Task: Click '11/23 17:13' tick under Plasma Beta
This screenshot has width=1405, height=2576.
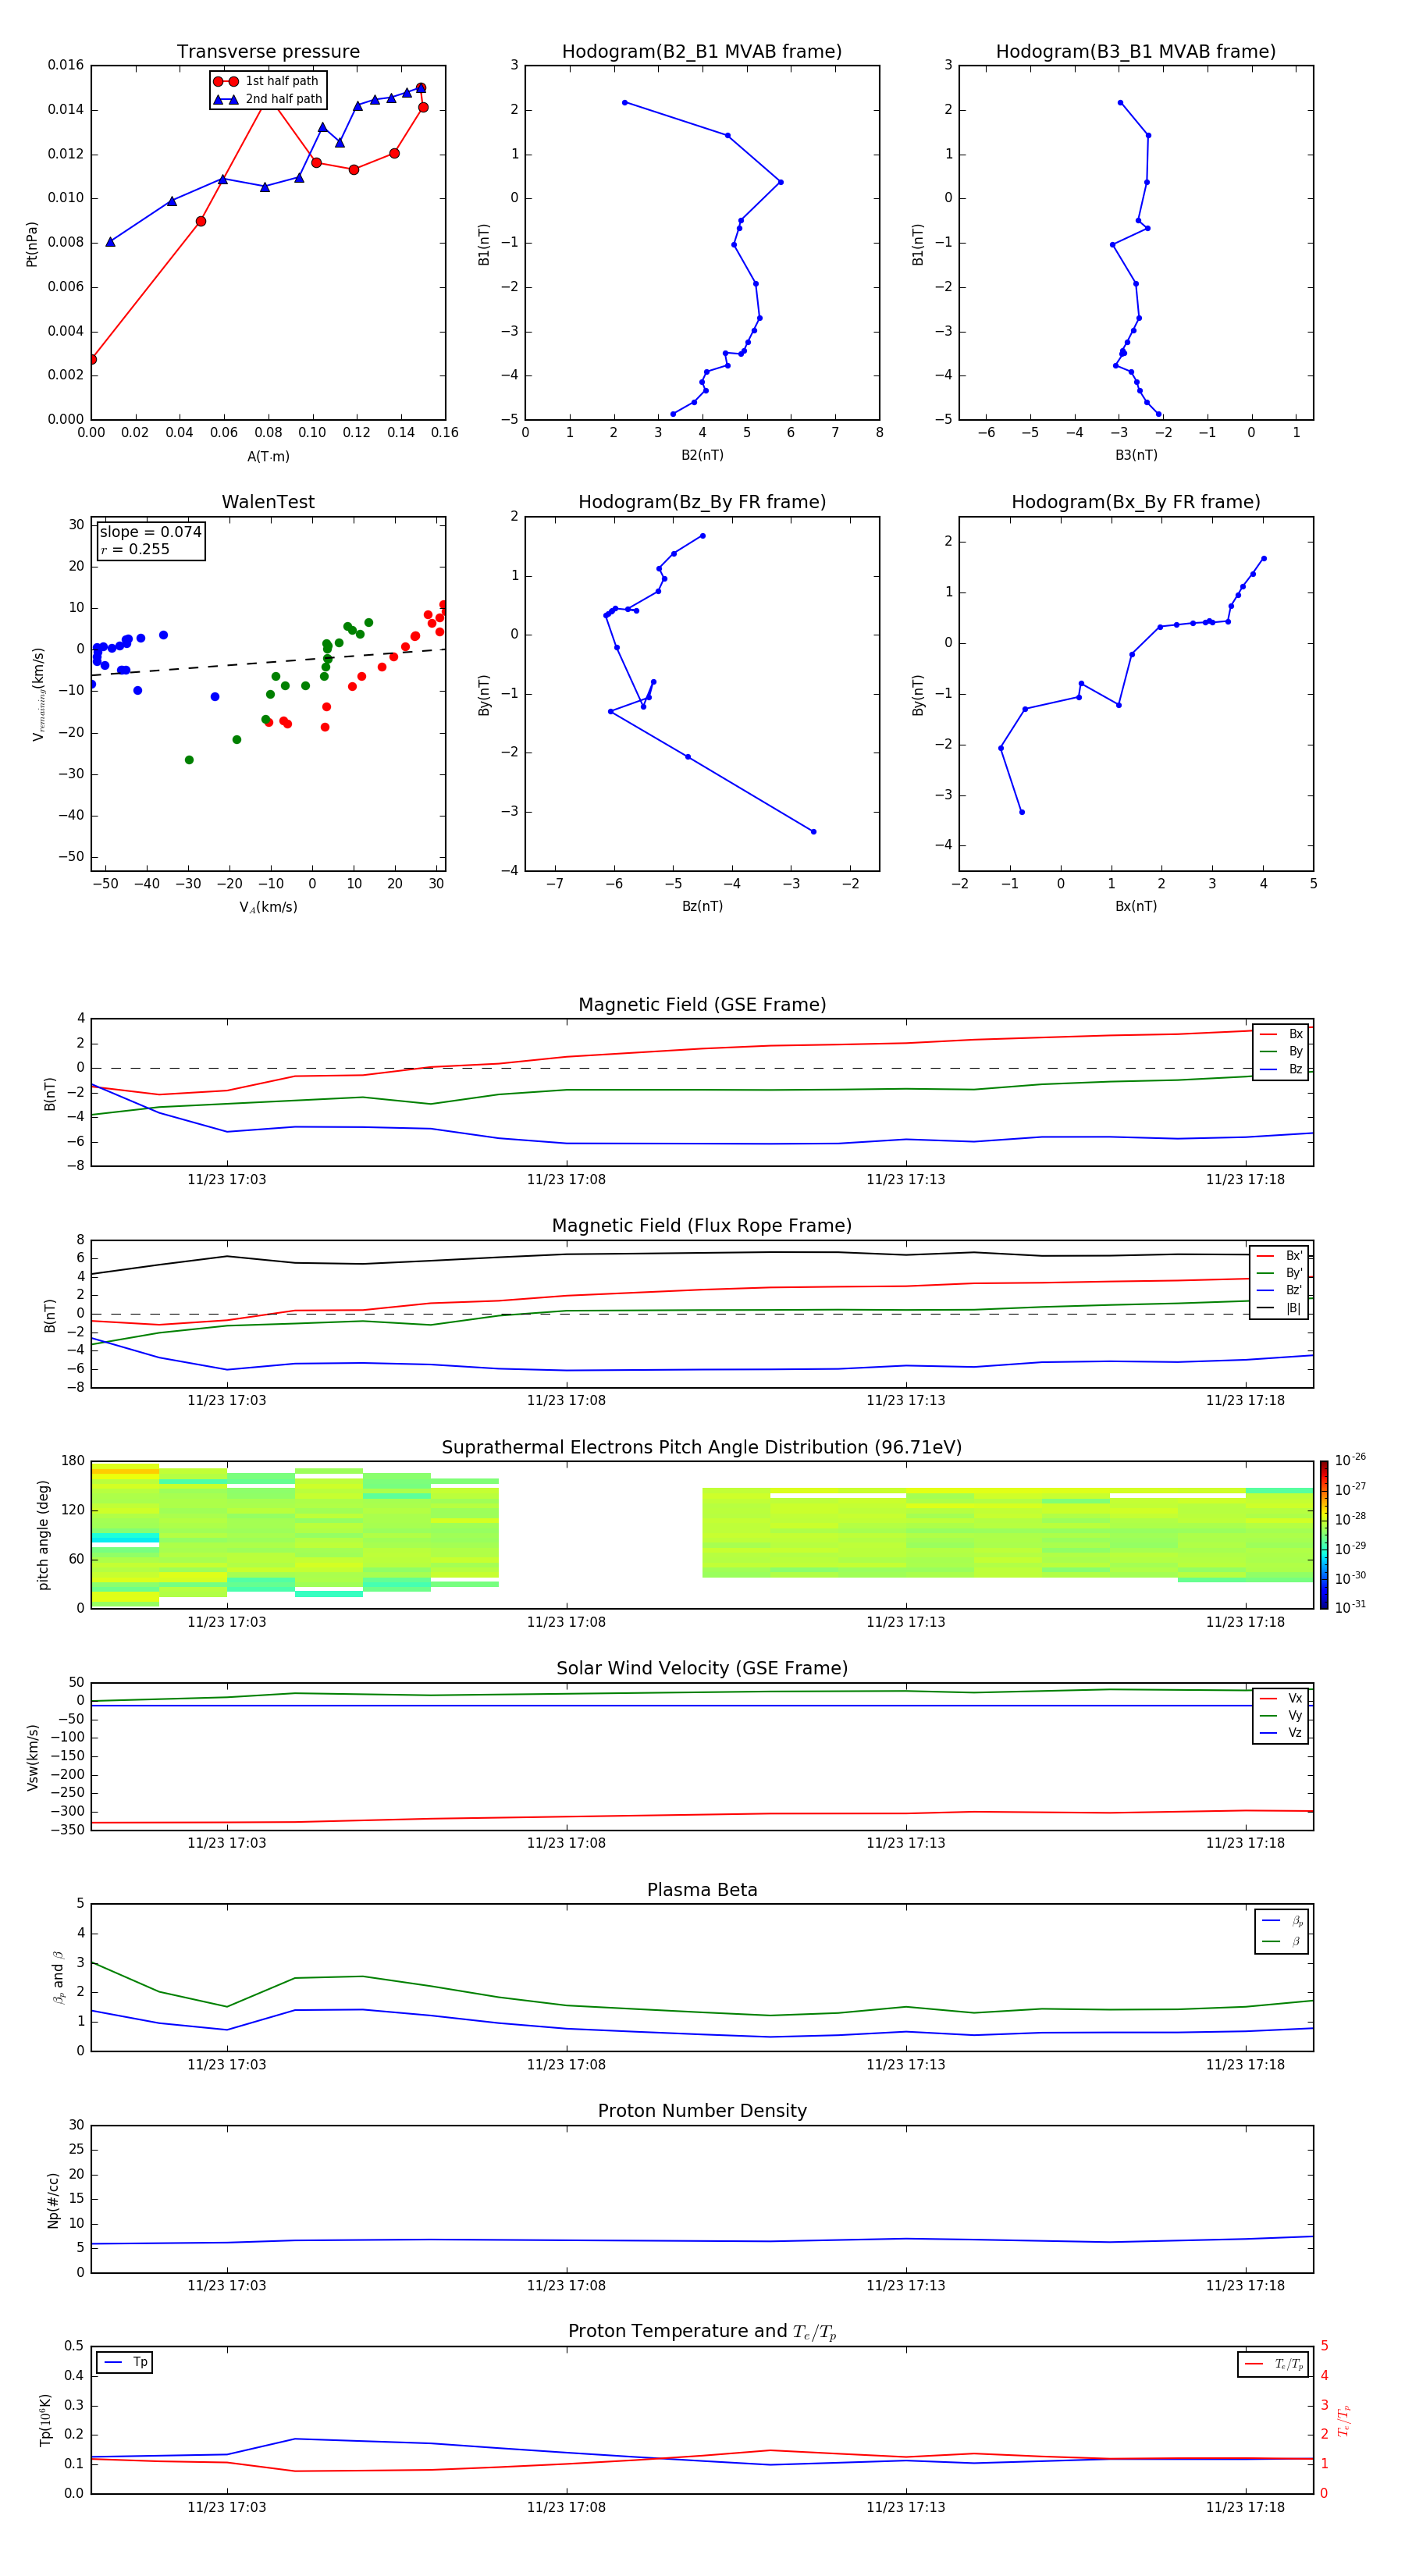Action: tap(906, 2064)
